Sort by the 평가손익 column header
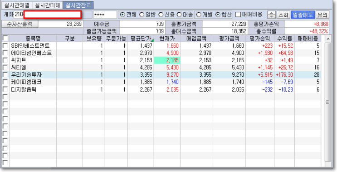 pos(260,39)
